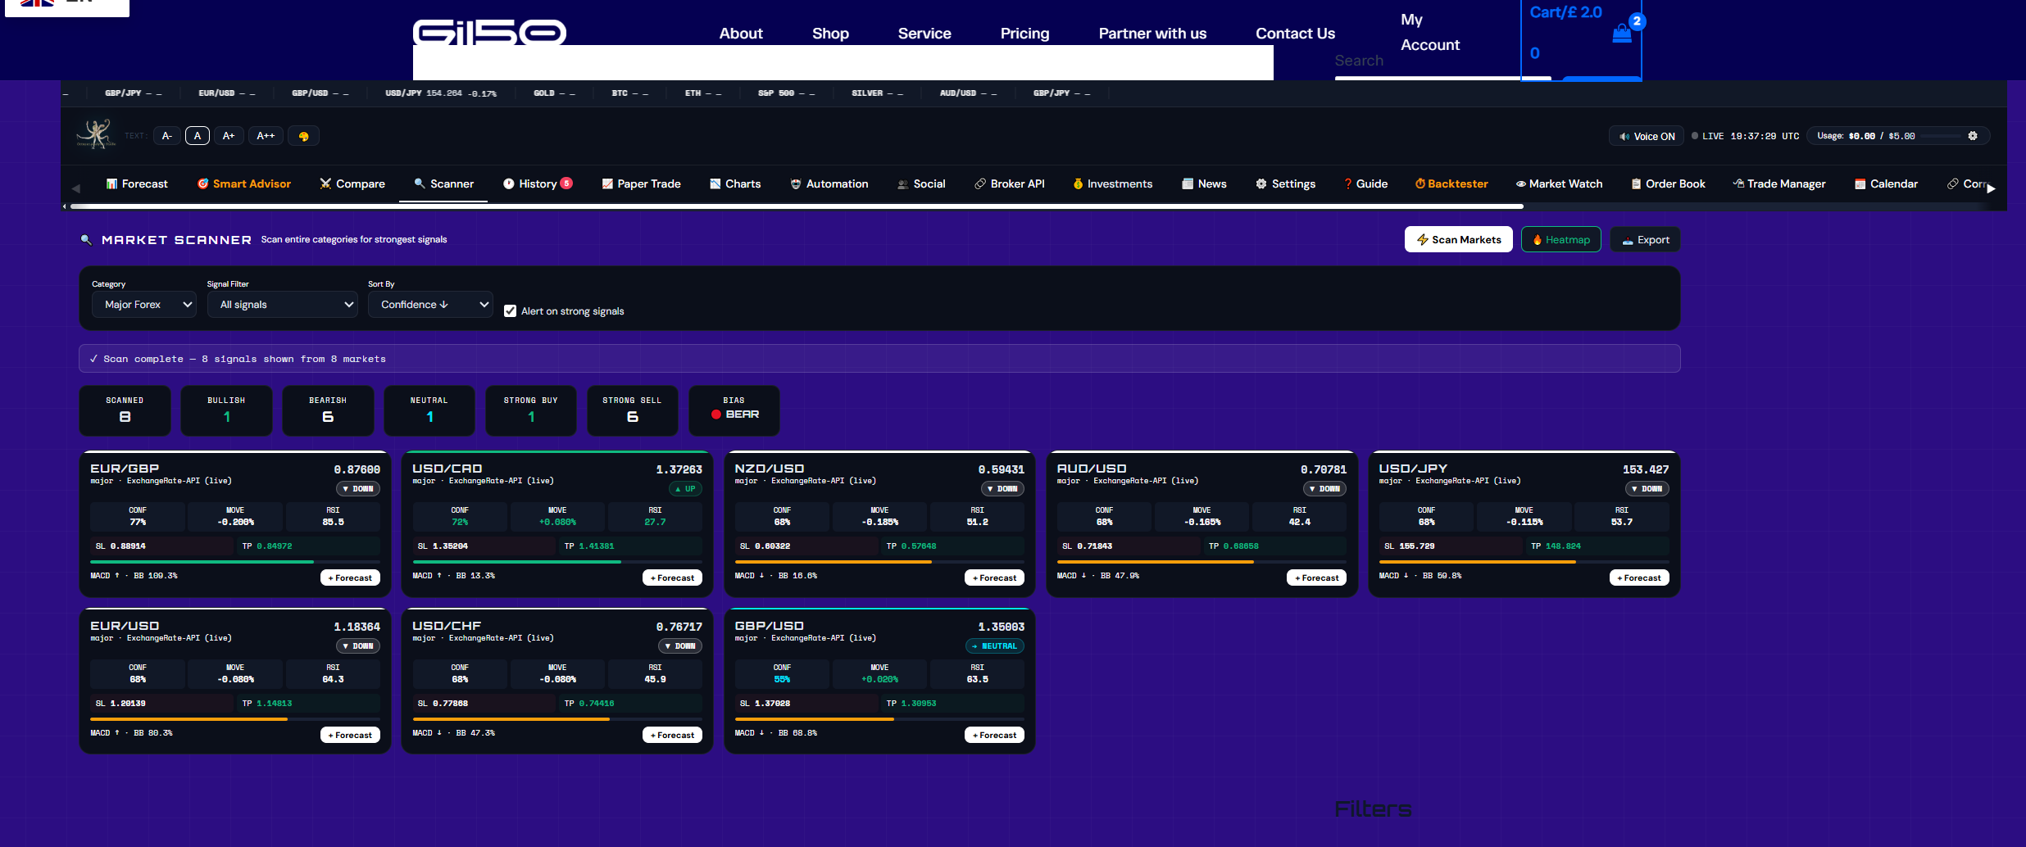Switch to the Backtester tab

1451,184
